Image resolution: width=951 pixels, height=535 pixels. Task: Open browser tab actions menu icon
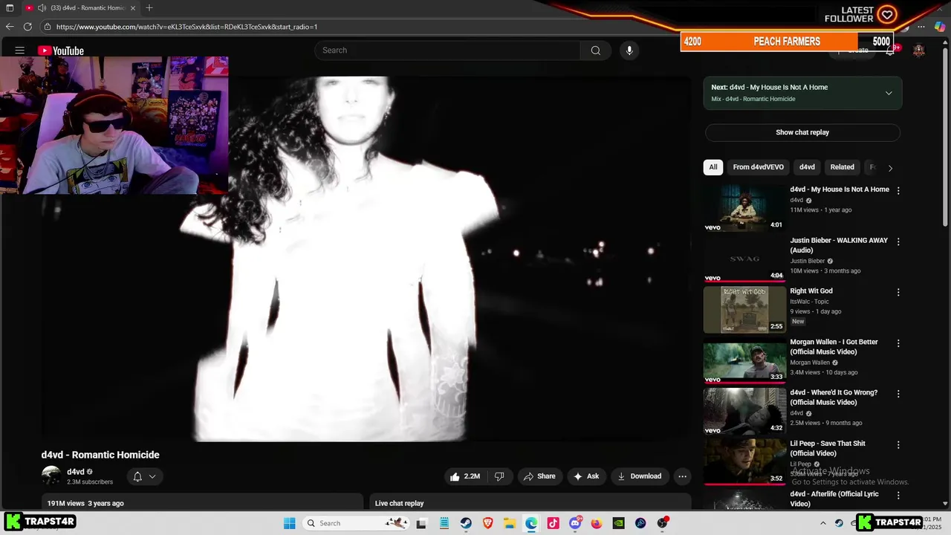coord(10,8)
